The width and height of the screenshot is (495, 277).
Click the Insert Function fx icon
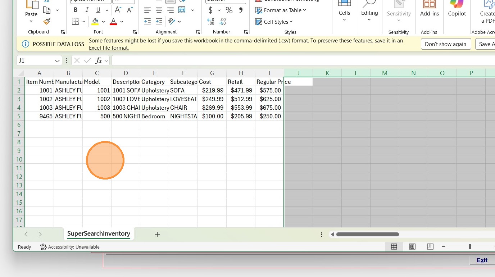(x=99, y=60)
